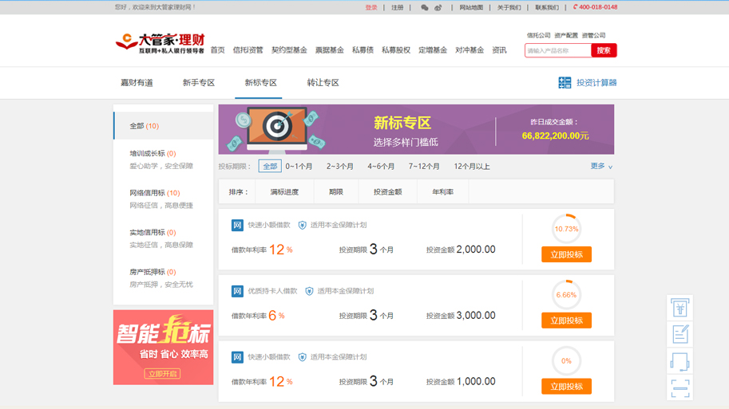Click the mobile phone floating sidebar icon
The height and width of the screenshot is (409, 729).
tap(679, 361)
